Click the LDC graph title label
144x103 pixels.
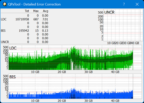point(13,48)
